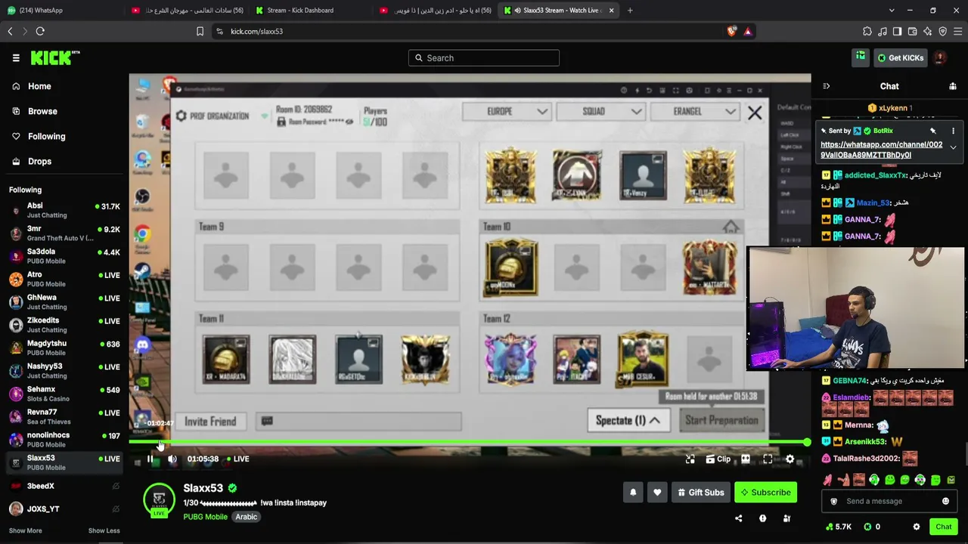This screenshot has height=544, width=968.
Task: Open chat settings gear icon
Action: [x=917, y=527]
